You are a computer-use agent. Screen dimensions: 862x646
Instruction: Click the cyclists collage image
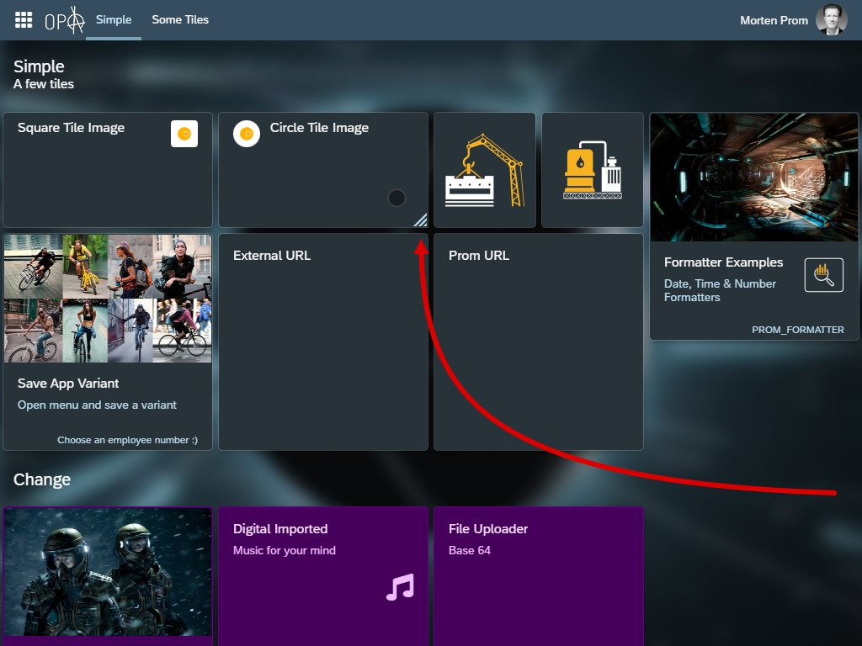pyautogui.click(x=108, y=299)
